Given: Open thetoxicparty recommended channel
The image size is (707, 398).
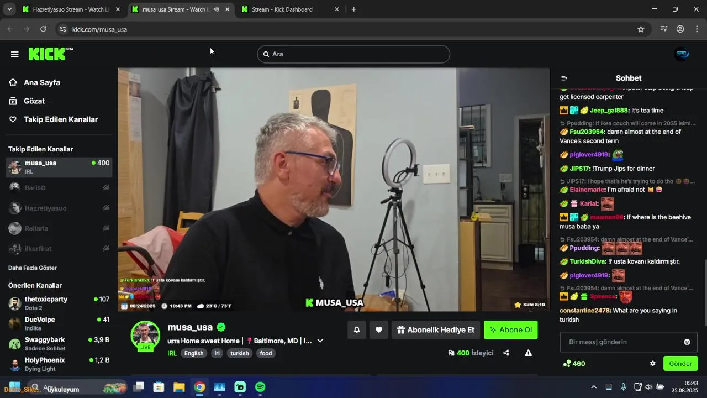Looking at the screenshot, I should (59, 303).
